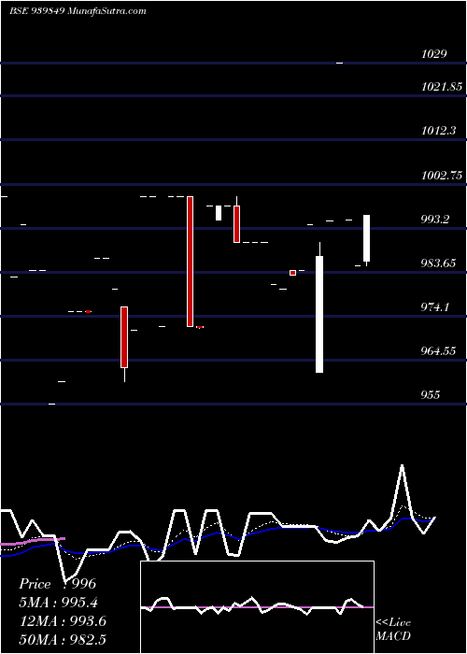
Task: Click the 1021.85 price axis label
Action: [x=442, y=87]
